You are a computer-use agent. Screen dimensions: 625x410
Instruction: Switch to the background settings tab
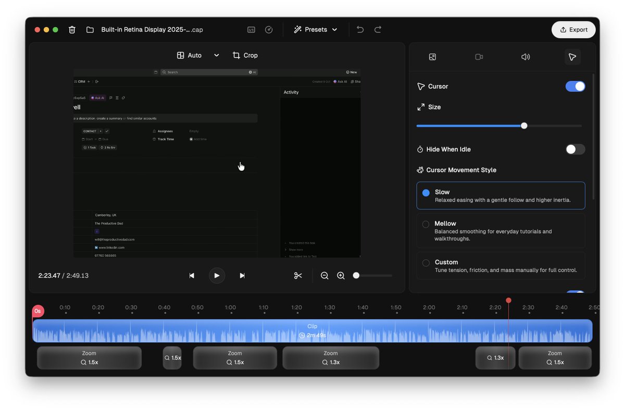432,57
